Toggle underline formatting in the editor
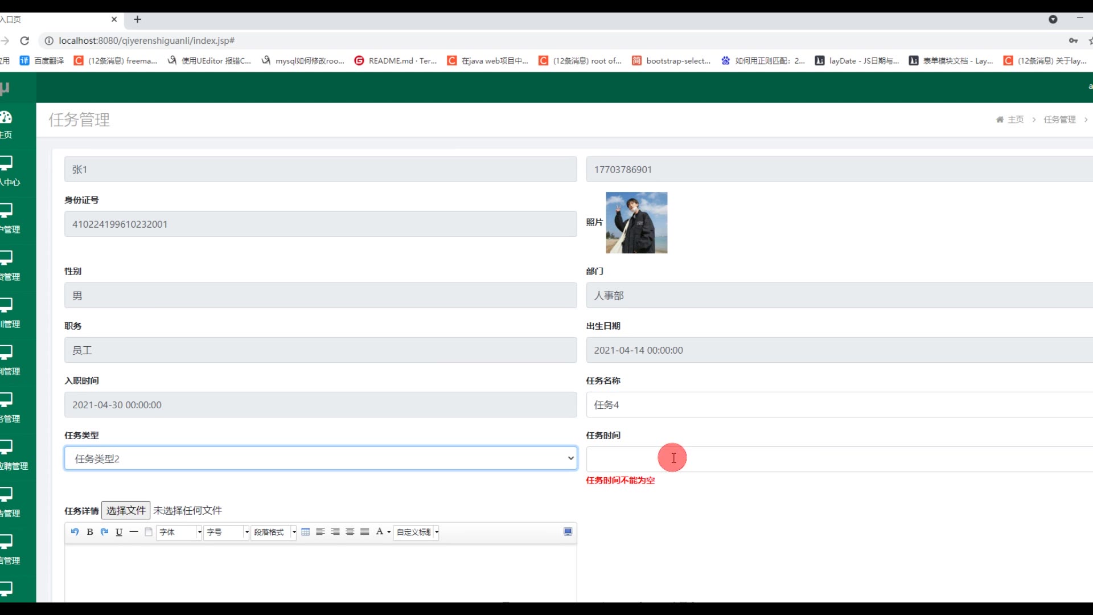The image size is (1093, 615). point(119,532)
